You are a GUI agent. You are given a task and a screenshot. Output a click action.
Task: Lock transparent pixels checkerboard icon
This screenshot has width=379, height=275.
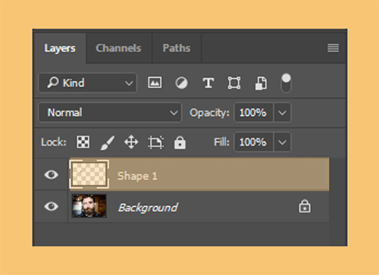(83, 142)
